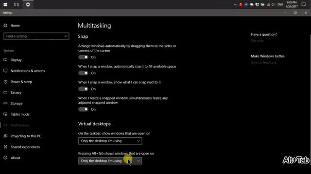This screenshot has height=174, width=311.
Task: Open the clock and date flyout
Action: [292, 4]
